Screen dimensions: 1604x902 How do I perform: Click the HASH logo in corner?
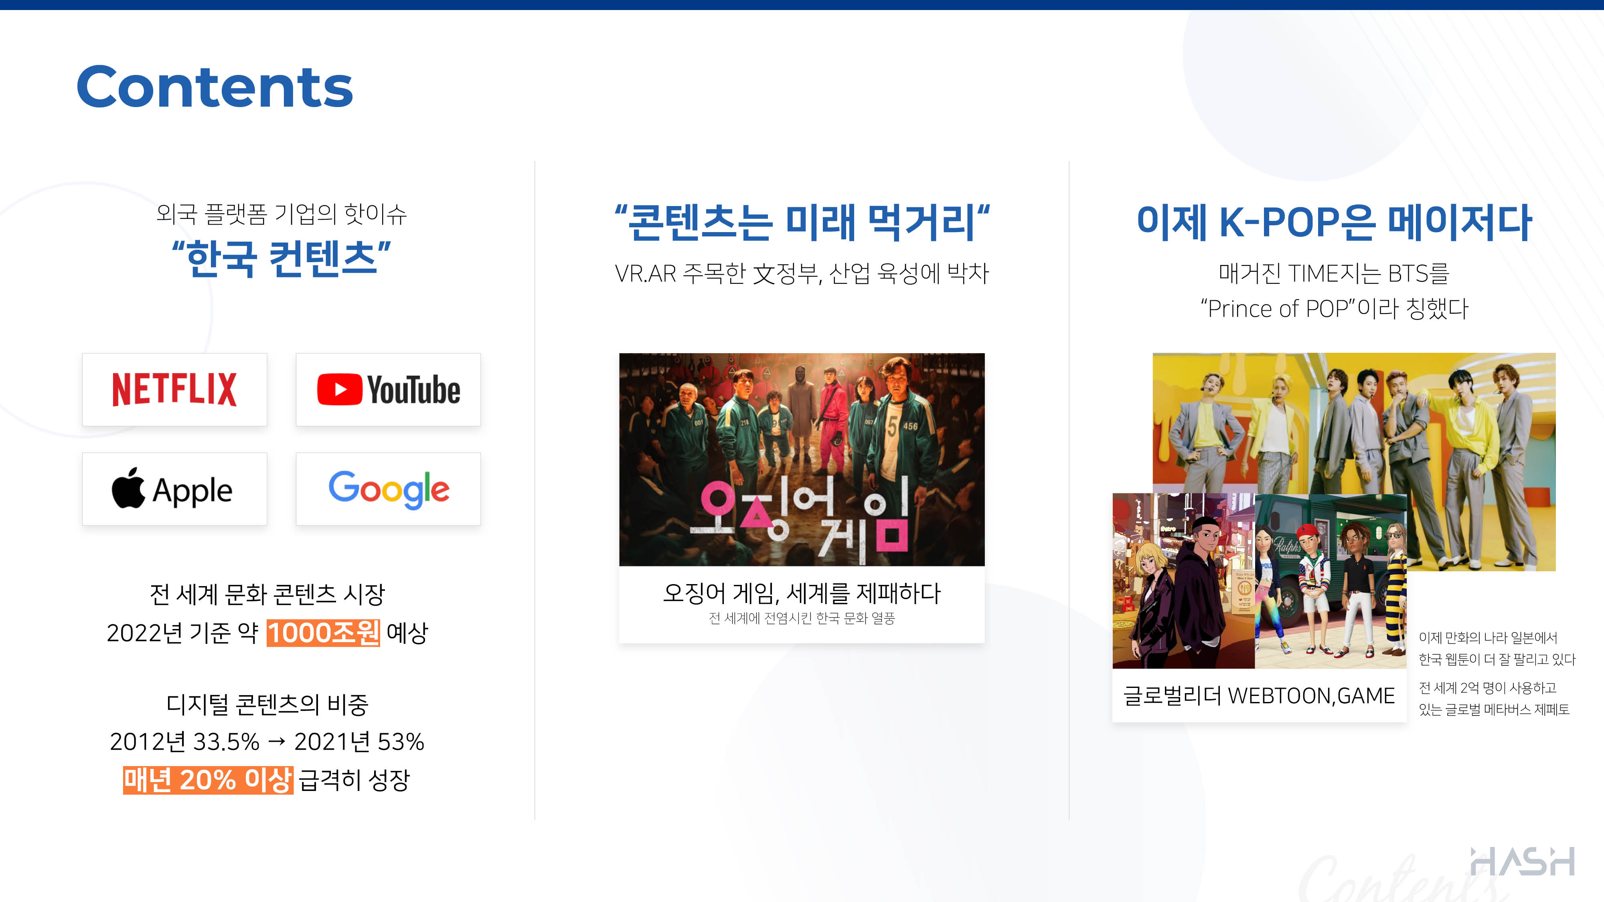coord(1523,862)
